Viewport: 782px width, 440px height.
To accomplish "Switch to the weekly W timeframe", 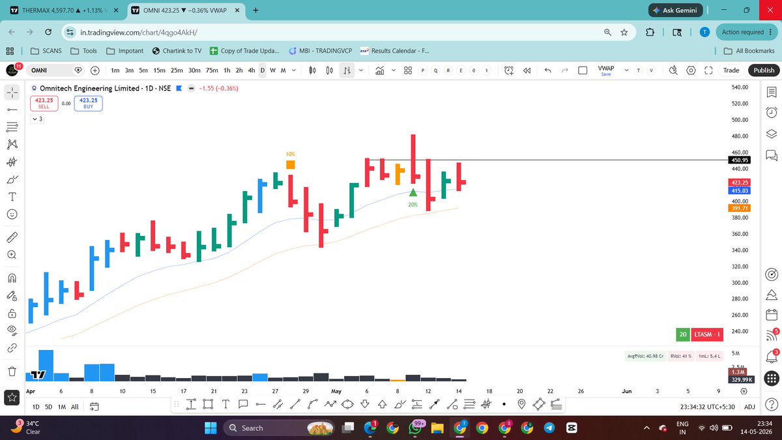I will point(272,70).
